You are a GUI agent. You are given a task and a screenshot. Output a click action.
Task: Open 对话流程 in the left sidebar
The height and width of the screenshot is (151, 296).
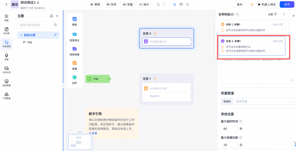(6, 44)
